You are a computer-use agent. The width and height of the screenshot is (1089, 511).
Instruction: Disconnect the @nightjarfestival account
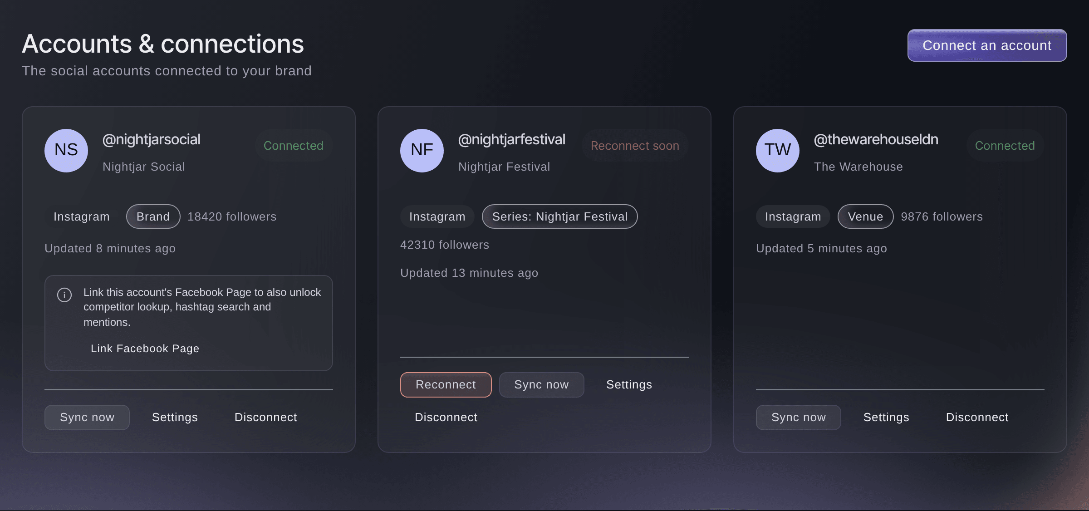click(x=446, y=418)
